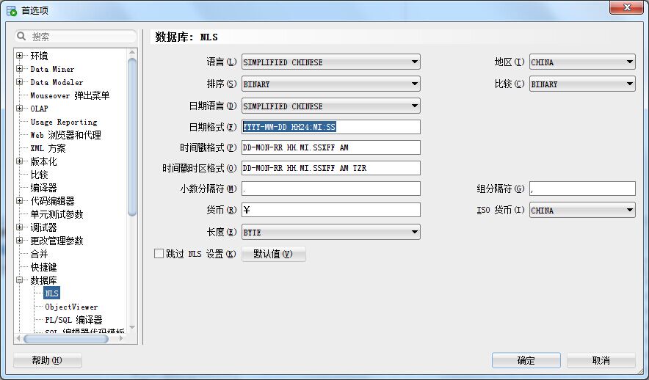Cancel with the 取消 button
This screenshot has width=649, height=380.
[x=601, y=360]
